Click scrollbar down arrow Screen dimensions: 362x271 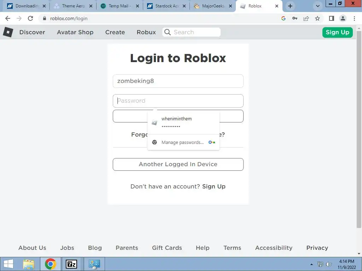click(359, 254)
